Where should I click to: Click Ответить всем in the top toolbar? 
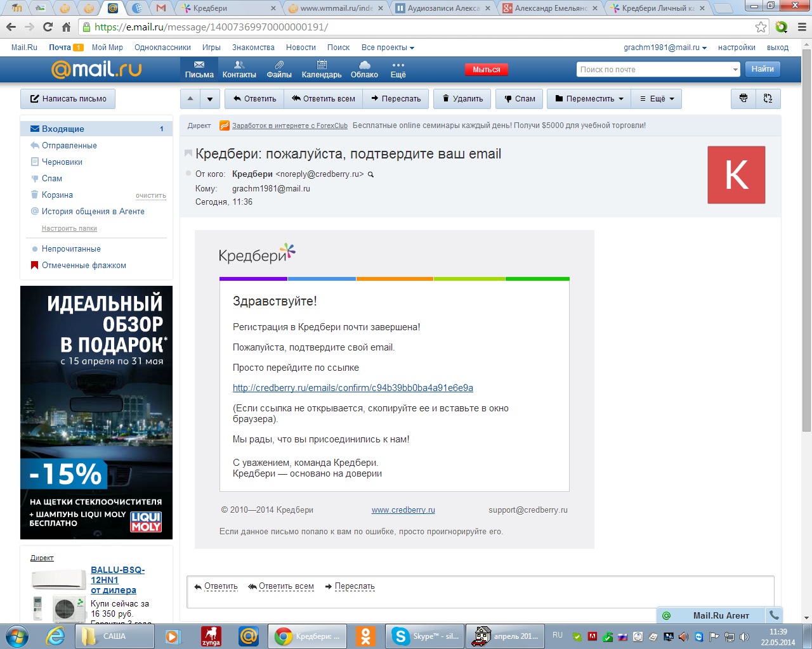pos(323,99)
